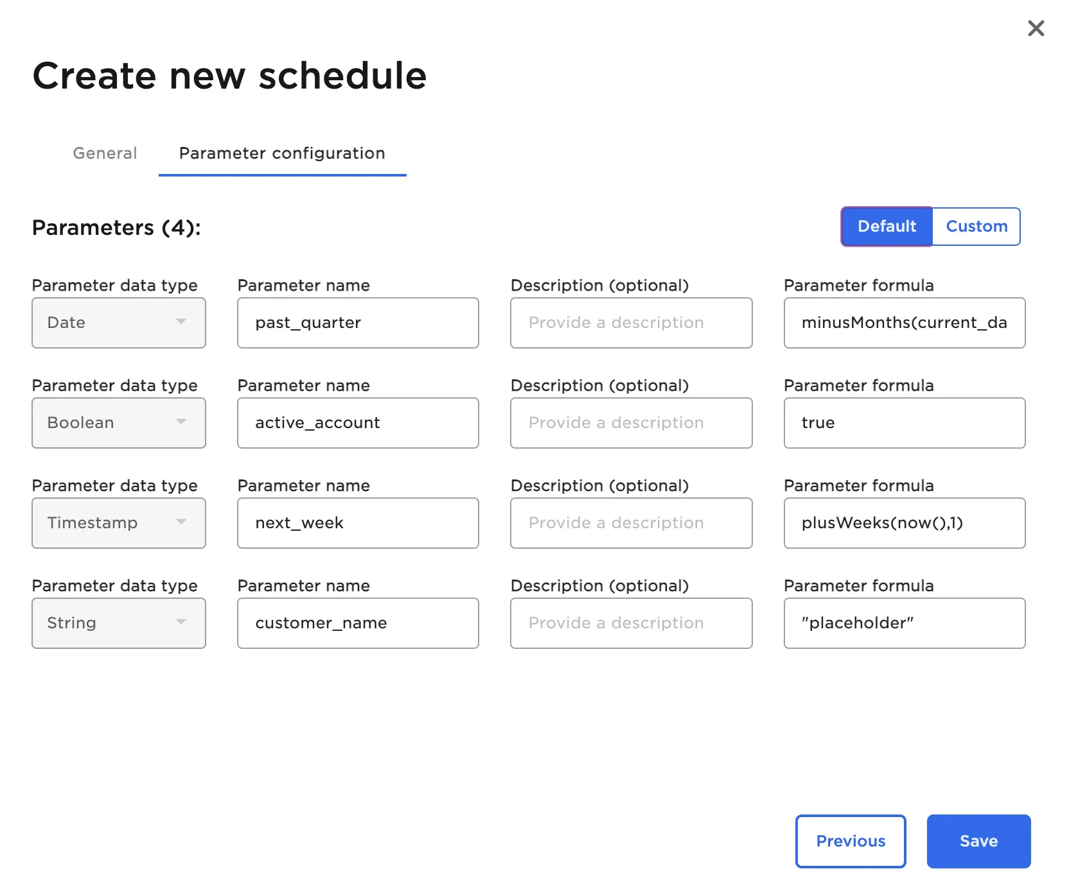This screenshot has height=887, width=1069.
Task: Close the Create new schedule dialog
Action: [1036, 28]
